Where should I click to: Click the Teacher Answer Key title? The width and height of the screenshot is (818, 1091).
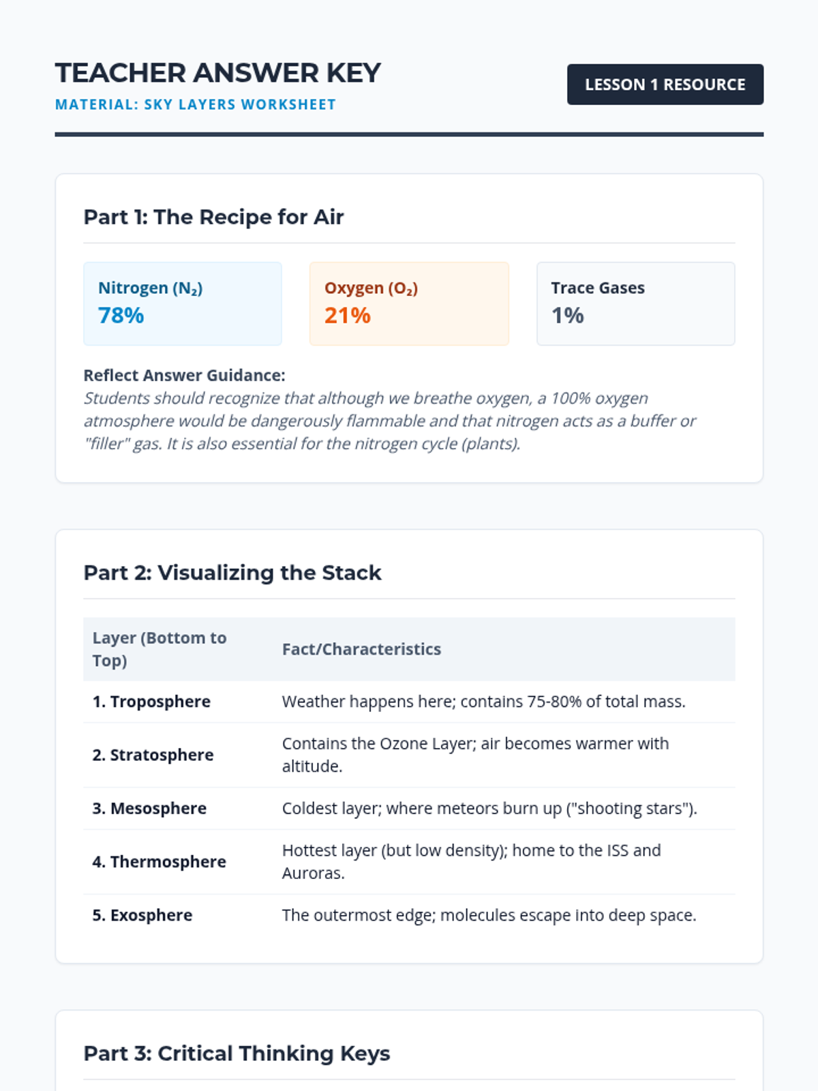coord(217,73)
